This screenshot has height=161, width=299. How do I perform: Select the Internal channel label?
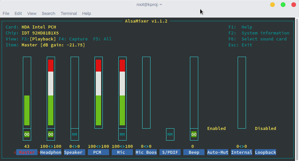point(242,152)
